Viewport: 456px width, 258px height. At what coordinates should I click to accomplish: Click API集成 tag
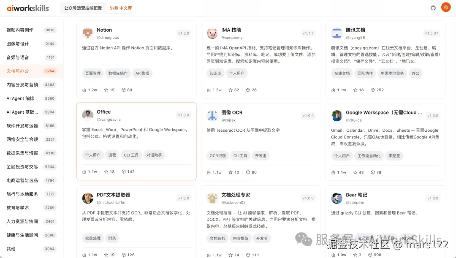(x=142, y=73)
